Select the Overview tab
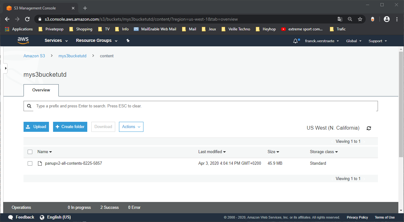This screenshot has height=222, width=404. point(41,90)
